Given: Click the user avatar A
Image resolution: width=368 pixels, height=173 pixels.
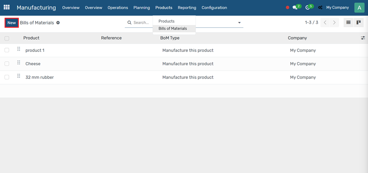Looking at the screenshot, I should click(359, 8).
